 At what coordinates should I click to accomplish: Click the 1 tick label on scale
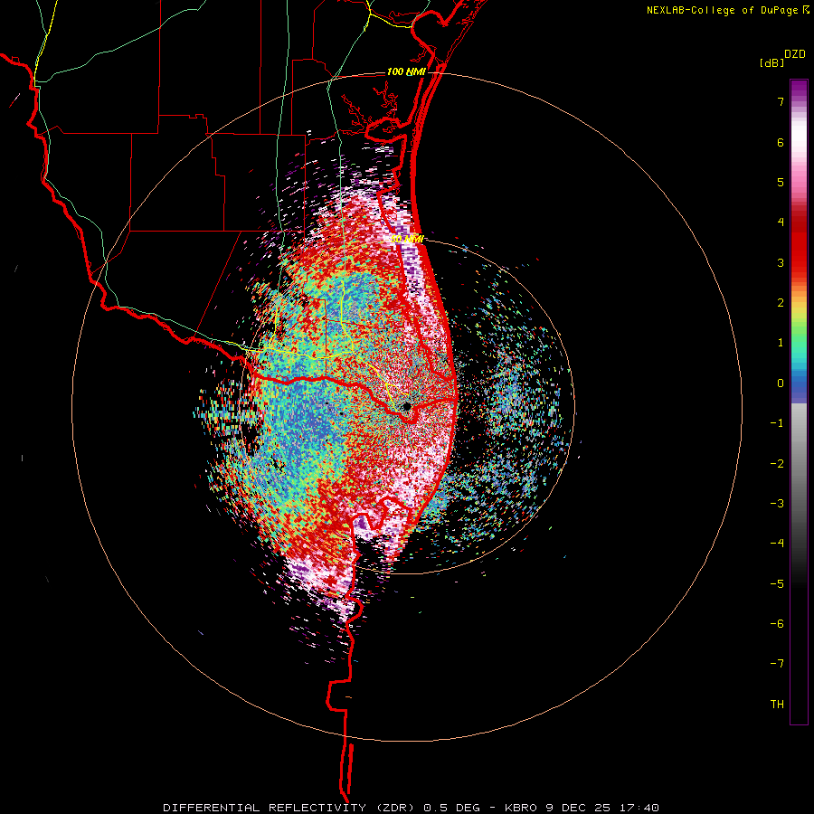(781, 343)
